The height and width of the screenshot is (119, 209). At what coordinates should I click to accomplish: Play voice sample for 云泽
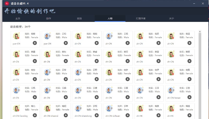[159, 97]
